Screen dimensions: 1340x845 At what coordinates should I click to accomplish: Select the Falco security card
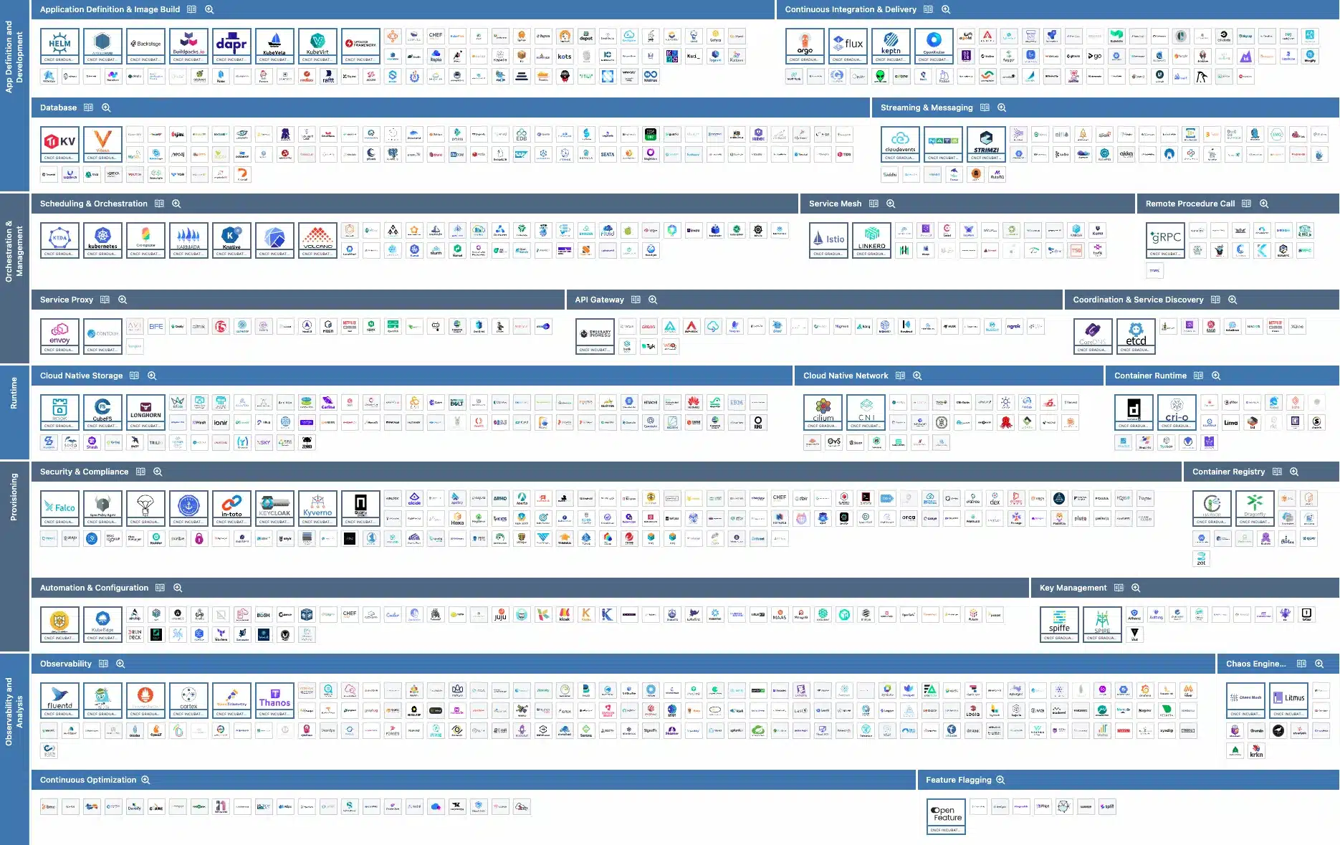tap(59, 508)
